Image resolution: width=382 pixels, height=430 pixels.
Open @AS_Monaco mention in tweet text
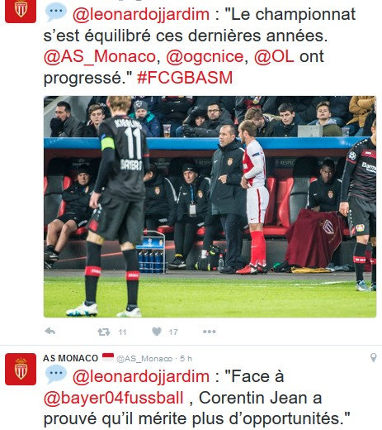(x=100, y=57)
